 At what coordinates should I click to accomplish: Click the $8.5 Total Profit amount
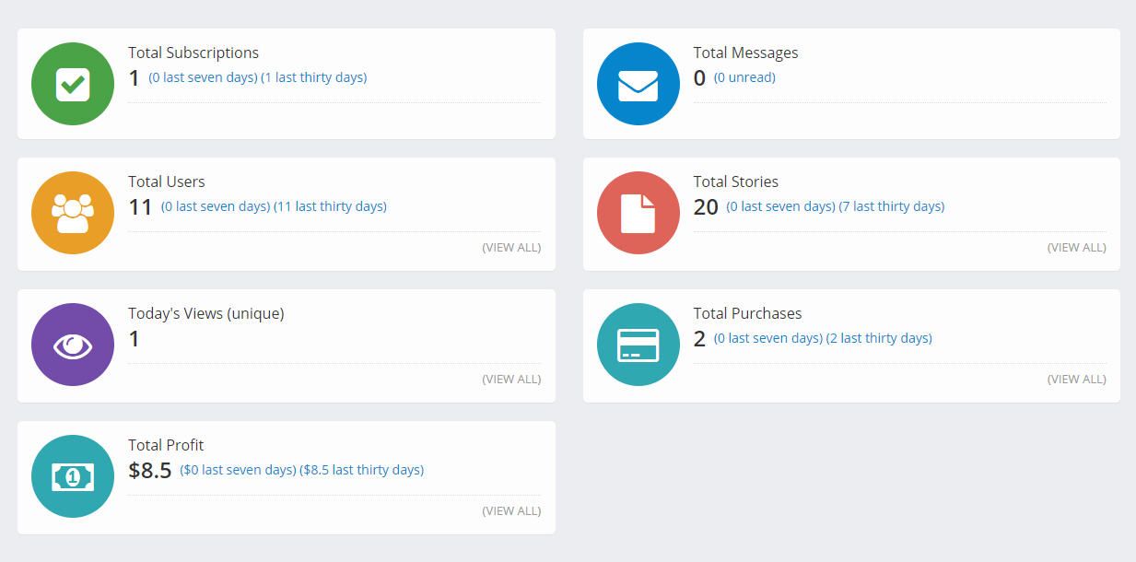click(x=150, y=471)
